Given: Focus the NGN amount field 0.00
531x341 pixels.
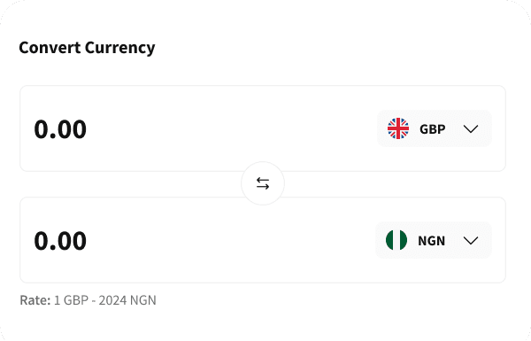Looking at the screenshot, I should click(x=60, y=241).
